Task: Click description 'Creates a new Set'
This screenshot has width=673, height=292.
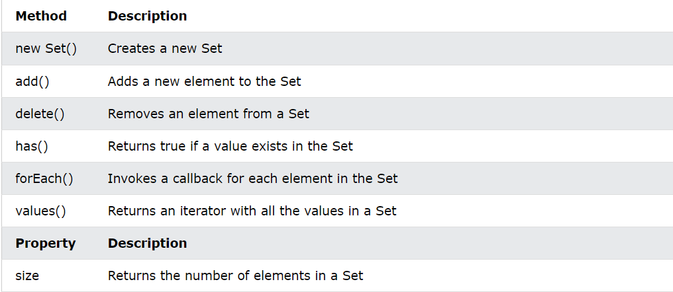Action: (x=165, y=48)
